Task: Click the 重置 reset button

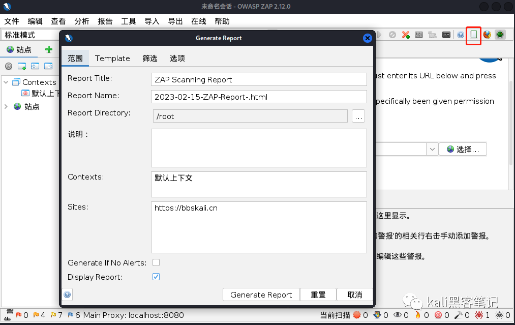Action: point(318,295)
